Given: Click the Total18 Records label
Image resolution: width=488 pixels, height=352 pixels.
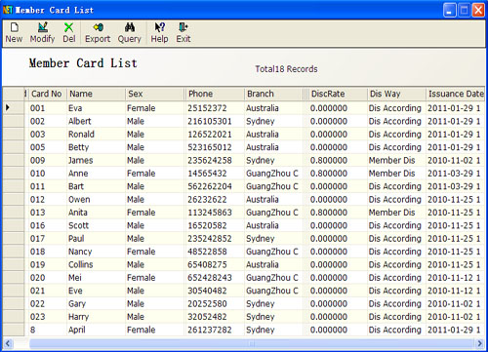Looking at the screenshot, I should point(286,69).
